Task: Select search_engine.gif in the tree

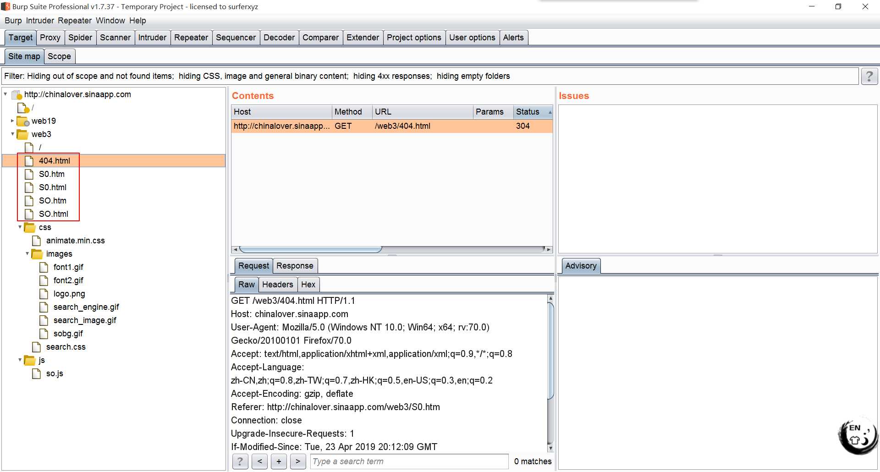Action: point(86,307)
